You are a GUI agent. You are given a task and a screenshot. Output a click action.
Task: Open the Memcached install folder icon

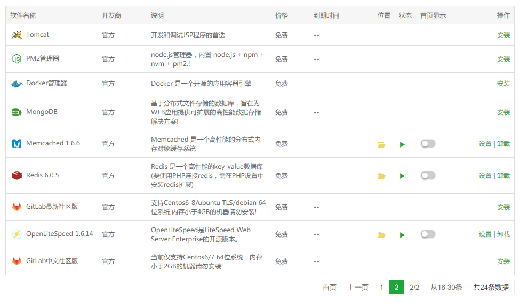click(381, 144)
